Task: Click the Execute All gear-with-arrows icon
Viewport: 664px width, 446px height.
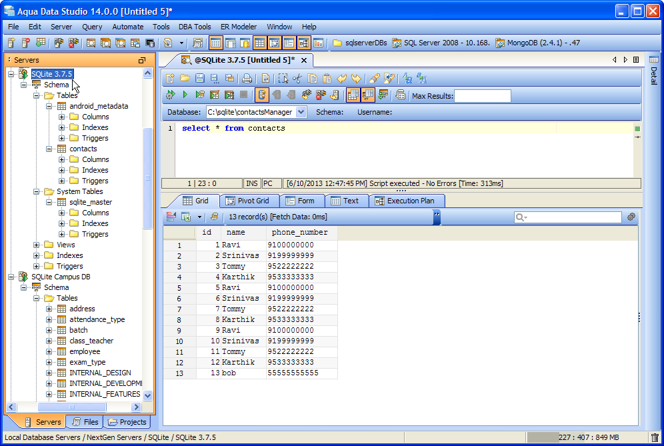Action: click(170, 95)
